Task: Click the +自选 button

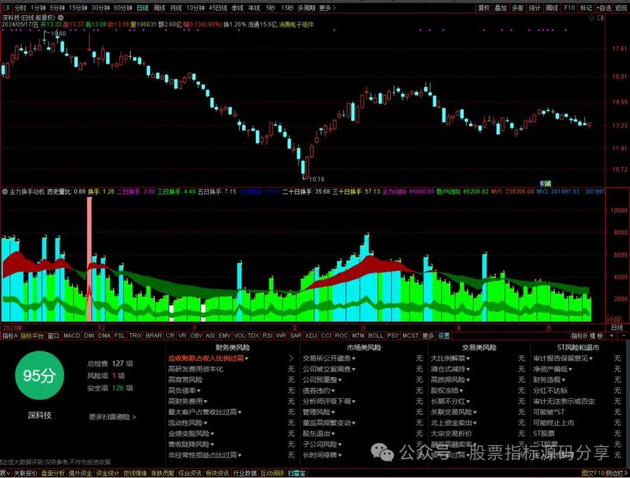Action: click(604, 8)
